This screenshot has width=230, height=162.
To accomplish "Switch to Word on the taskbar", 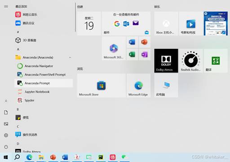I will (65, 157).
